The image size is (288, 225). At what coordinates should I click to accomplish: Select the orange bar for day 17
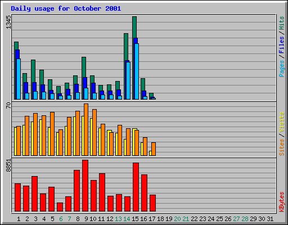tap(154, 149)
